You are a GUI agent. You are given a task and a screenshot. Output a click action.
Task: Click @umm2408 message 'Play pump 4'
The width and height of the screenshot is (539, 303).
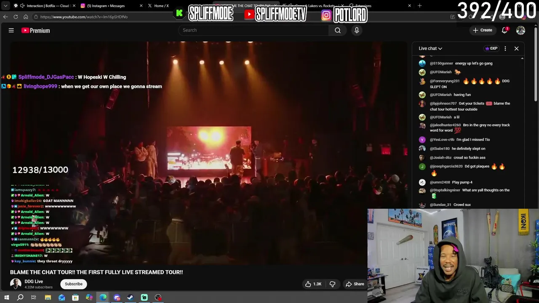pos(462,182)
